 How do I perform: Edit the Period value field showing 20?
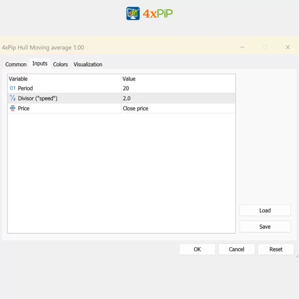pyautogui.click(x=178, y=88)
